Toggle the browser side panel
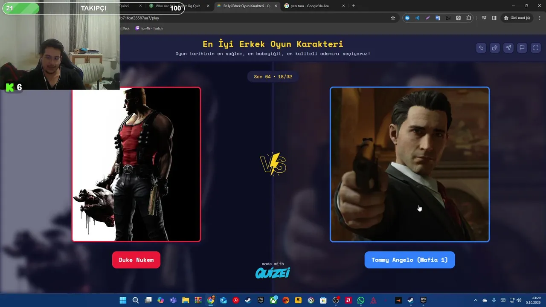Image resolution: width=546 pixels, height=307 pixels. tap(494, 18)
